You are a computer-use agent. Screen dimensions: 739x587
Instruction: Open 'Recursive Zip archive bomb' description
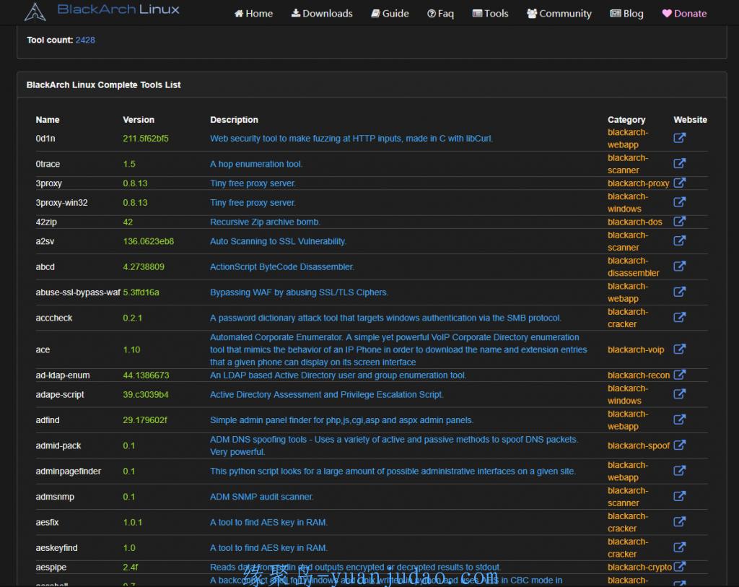[266, 222]
